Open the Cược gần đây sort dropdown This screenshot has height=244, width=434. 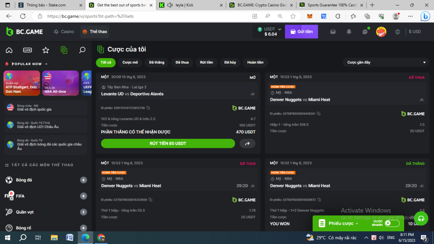[386, 63]
